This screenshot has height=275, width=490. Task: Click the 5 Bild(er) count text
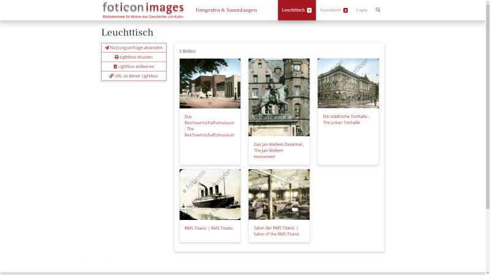click(x=187, y=51)
